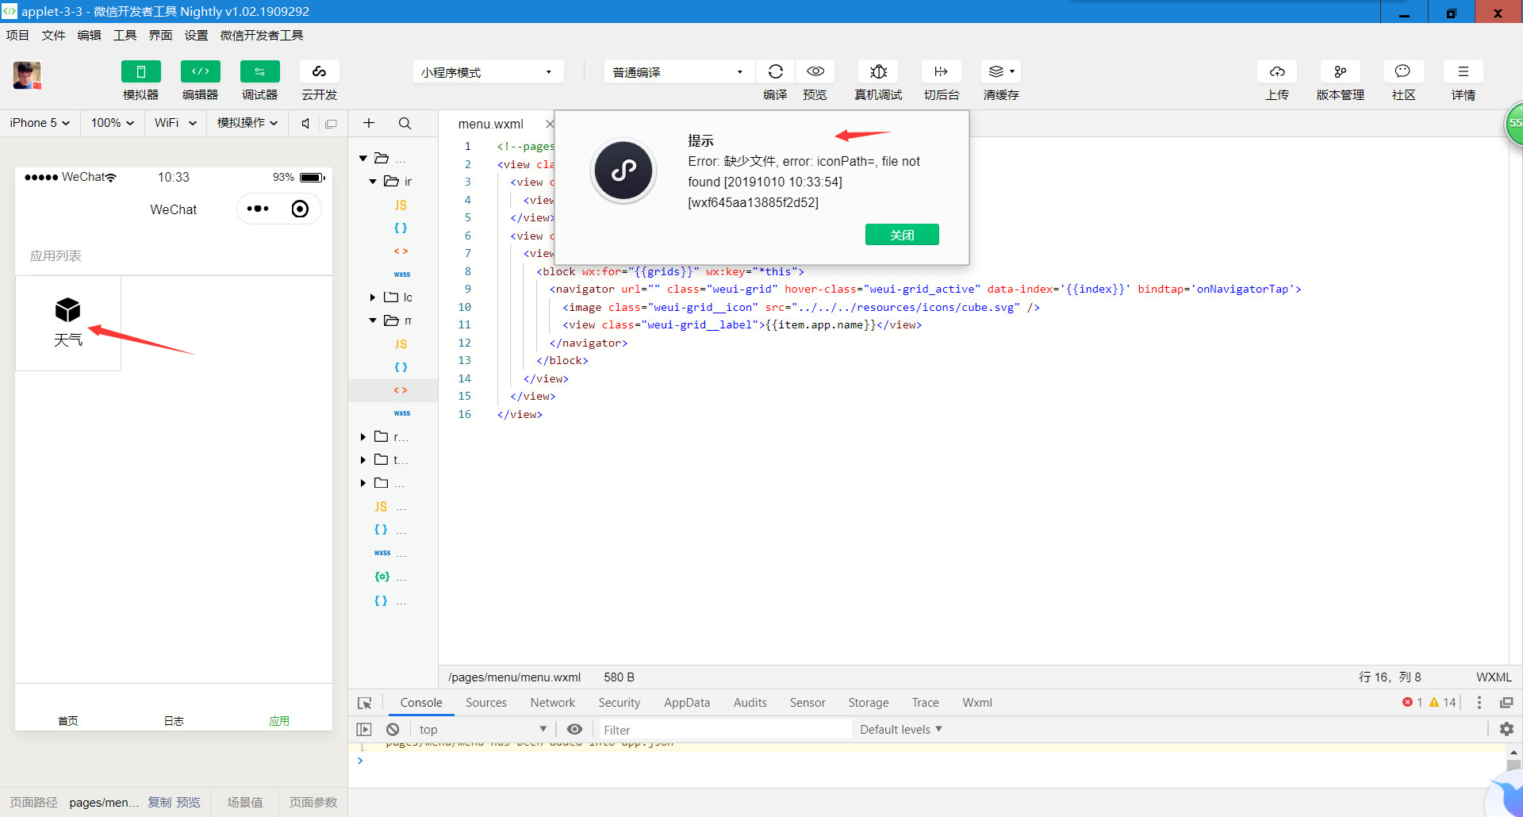Start real device debugging (真机调试)
The image size is (1523, 817).
point(878,72)
